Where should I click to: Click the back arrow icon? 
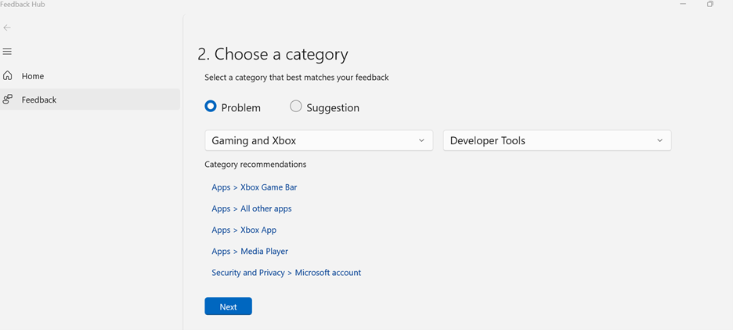pyautogui.click(x=6, y=27)
